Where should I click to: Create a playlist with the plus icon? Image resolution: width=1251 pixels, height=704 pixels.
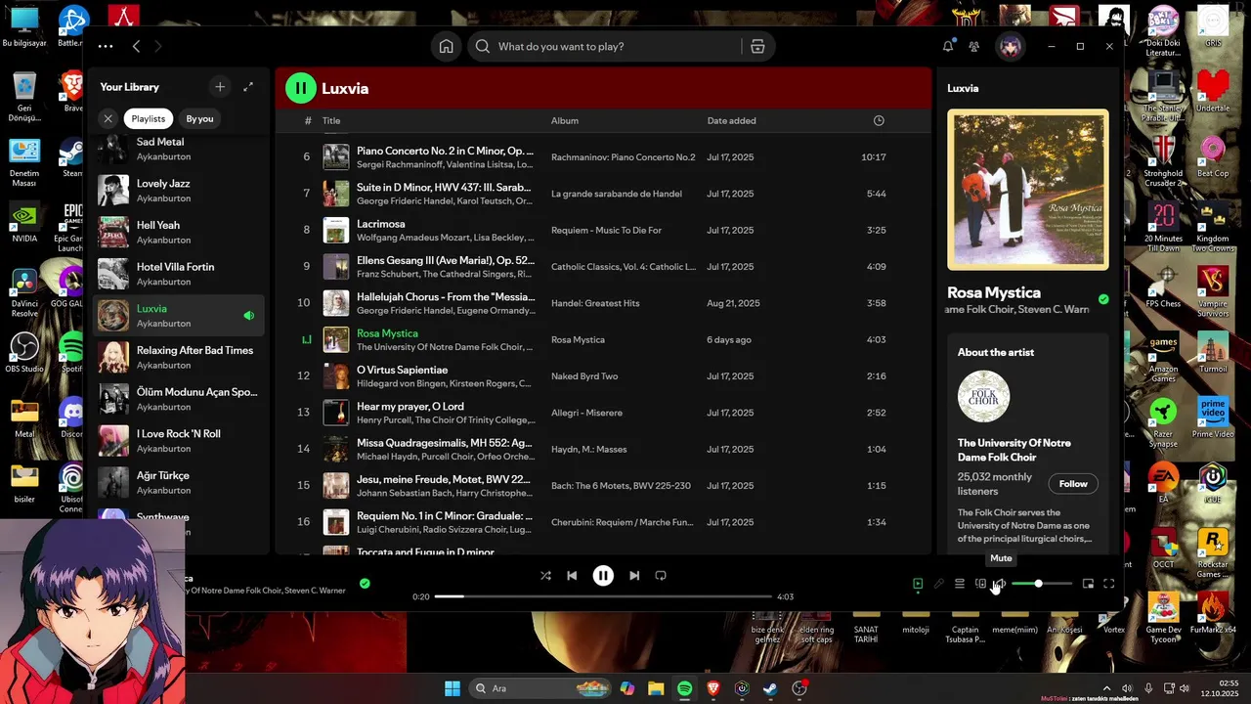(220, 87)
